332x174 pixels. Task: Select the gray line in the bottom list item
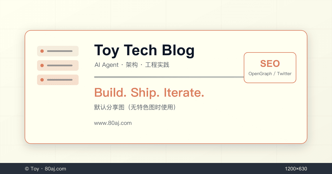[x=60, y=80]
